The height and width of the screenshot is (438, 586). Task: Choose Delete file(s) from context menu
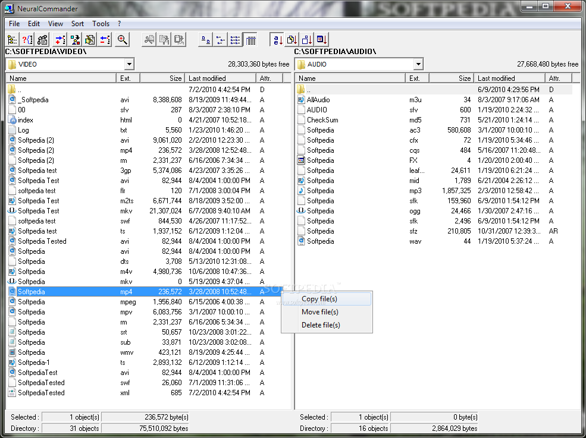pyautogui.click(x=327, y=325)
